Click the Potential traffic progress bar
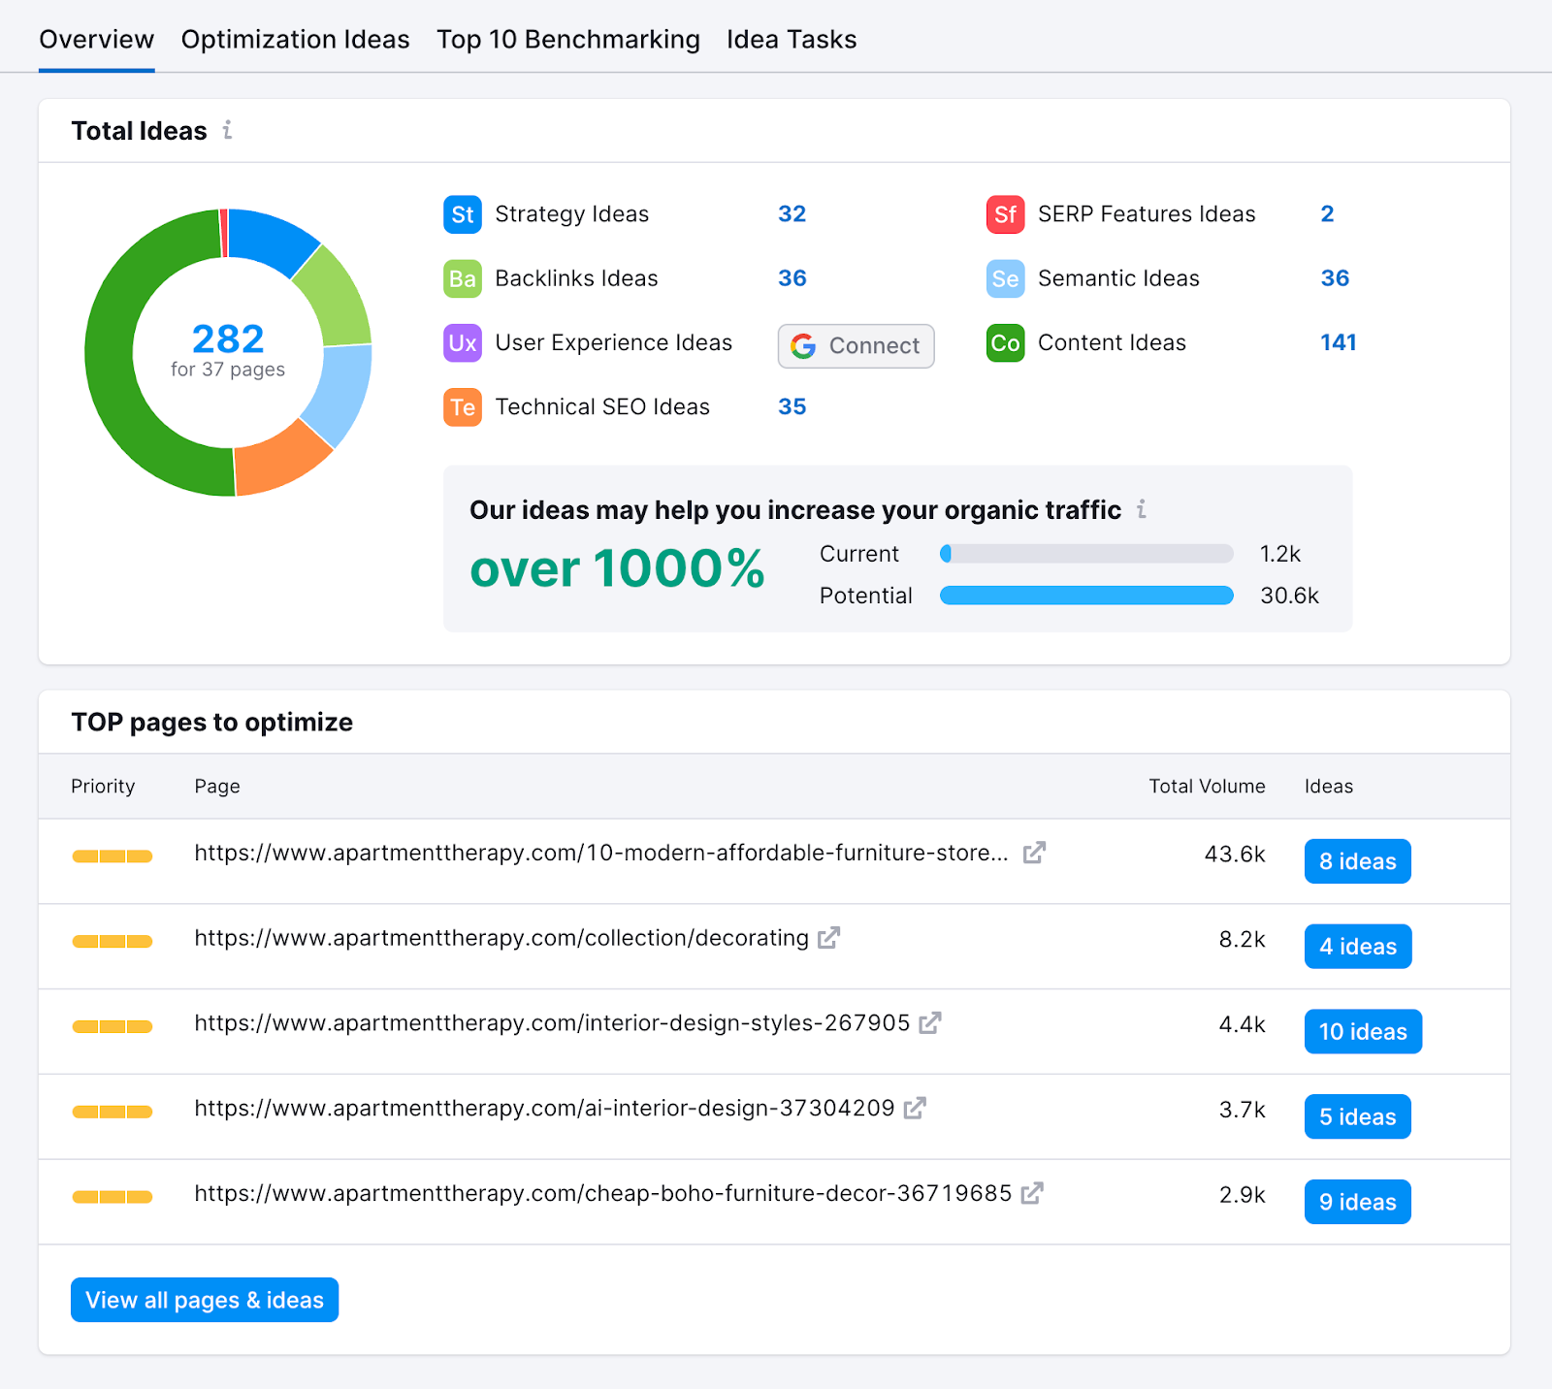The image size is (1552, 1389). (x=1086, y=596)
